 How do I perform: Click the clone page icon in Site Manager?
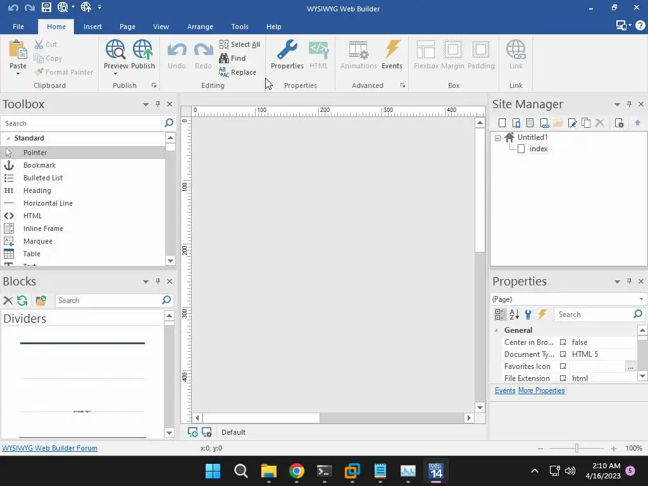(586, 123)
